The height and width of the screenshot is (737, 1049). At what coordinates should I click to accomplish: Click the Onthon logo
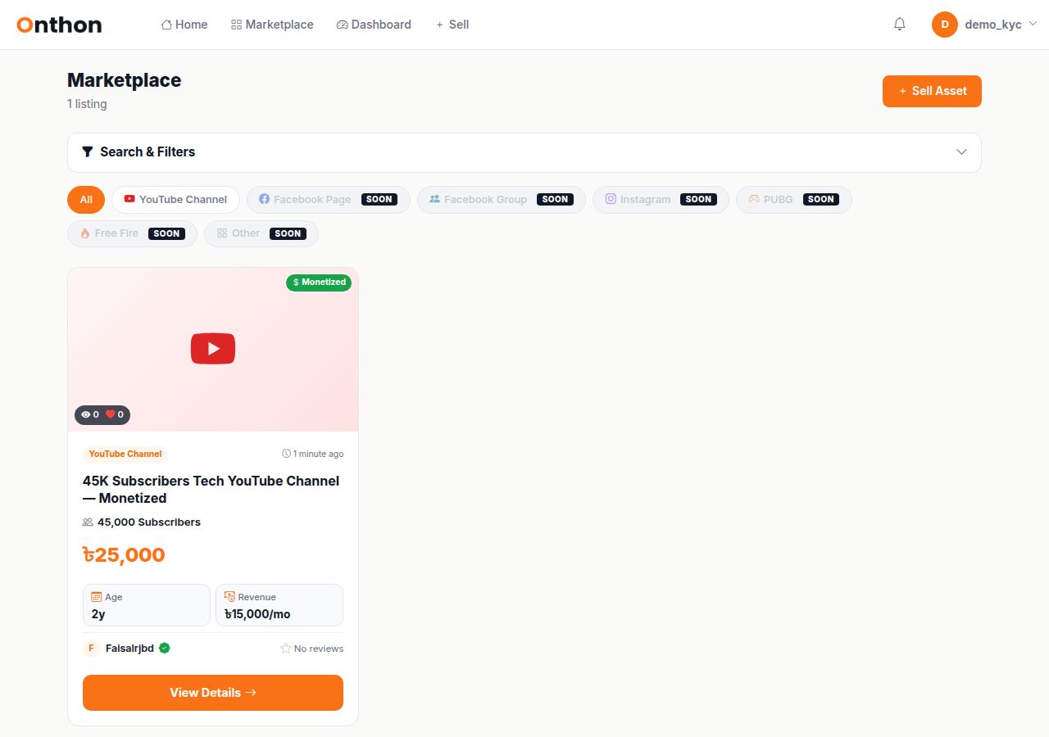pyautogui.click(x=59, y=25)
